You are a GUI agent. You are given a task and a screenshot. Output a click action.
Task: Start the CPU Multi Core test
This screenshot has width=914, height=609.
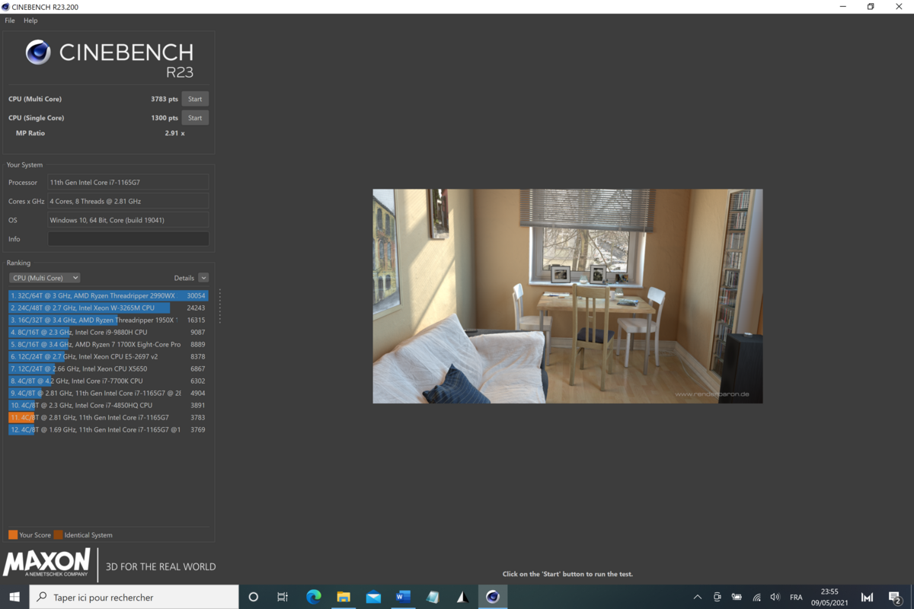coord(195,99)
